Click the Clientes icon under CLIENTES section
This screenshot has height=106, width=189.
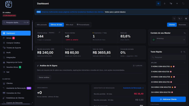[4, 83]
